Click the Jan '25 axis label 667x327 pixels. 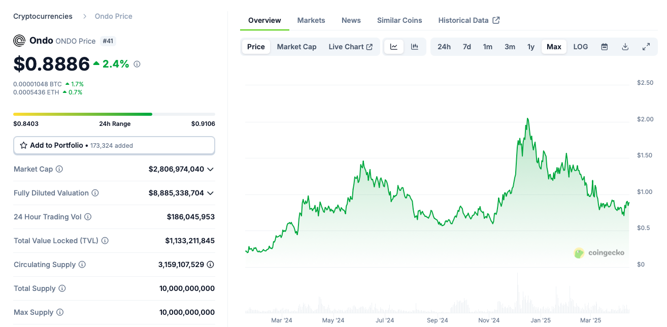[x=541, y=320]
